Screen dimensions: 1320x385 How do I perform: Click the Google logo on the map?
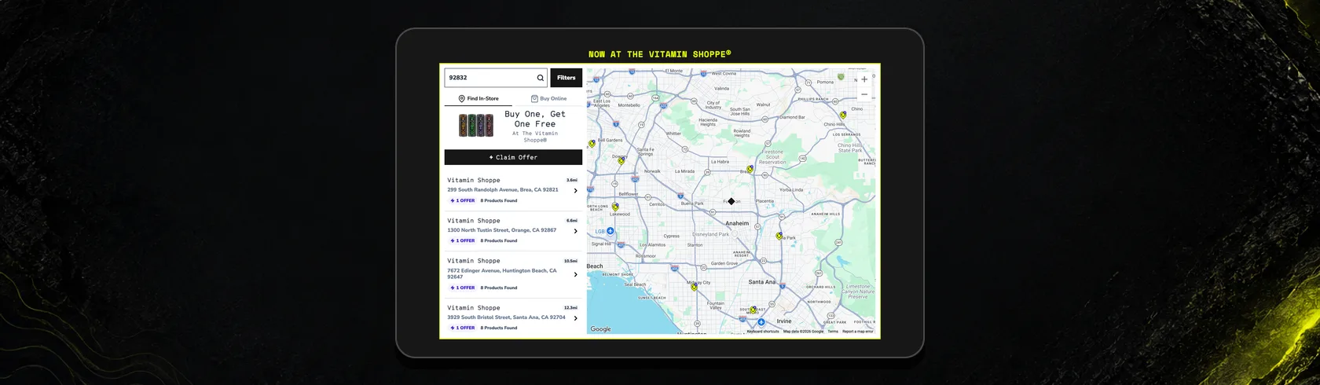click(600, 329)
